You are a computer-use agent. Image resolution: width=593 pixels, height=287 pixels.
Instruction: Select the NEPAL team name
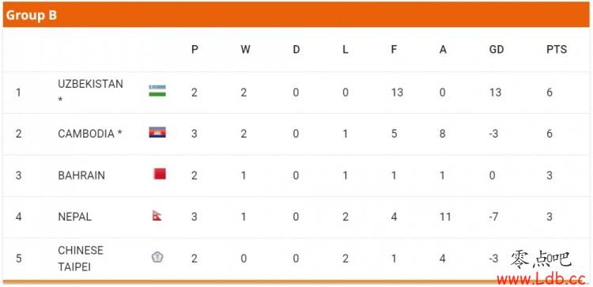[74, 217]
